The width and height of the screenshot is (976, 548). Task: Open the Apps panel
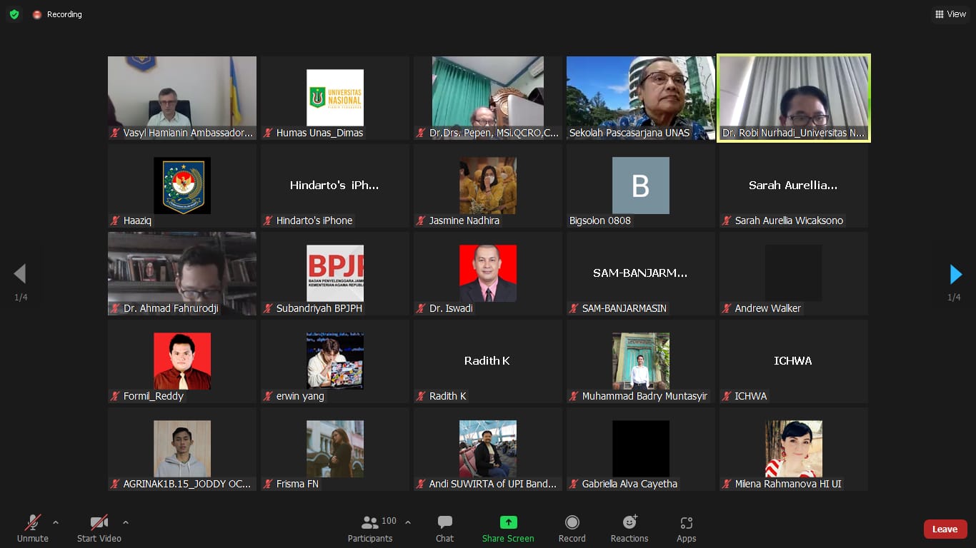click(x=686, y=528)
